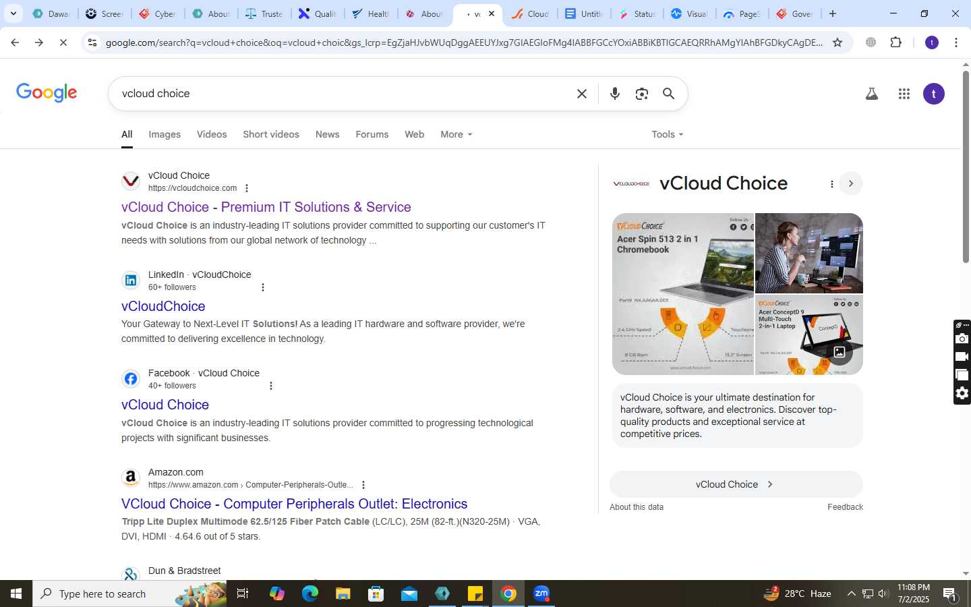The image size is (971, 607).
Task: Open the Chrome profile icon in toolbar
Action: point(932,42)
